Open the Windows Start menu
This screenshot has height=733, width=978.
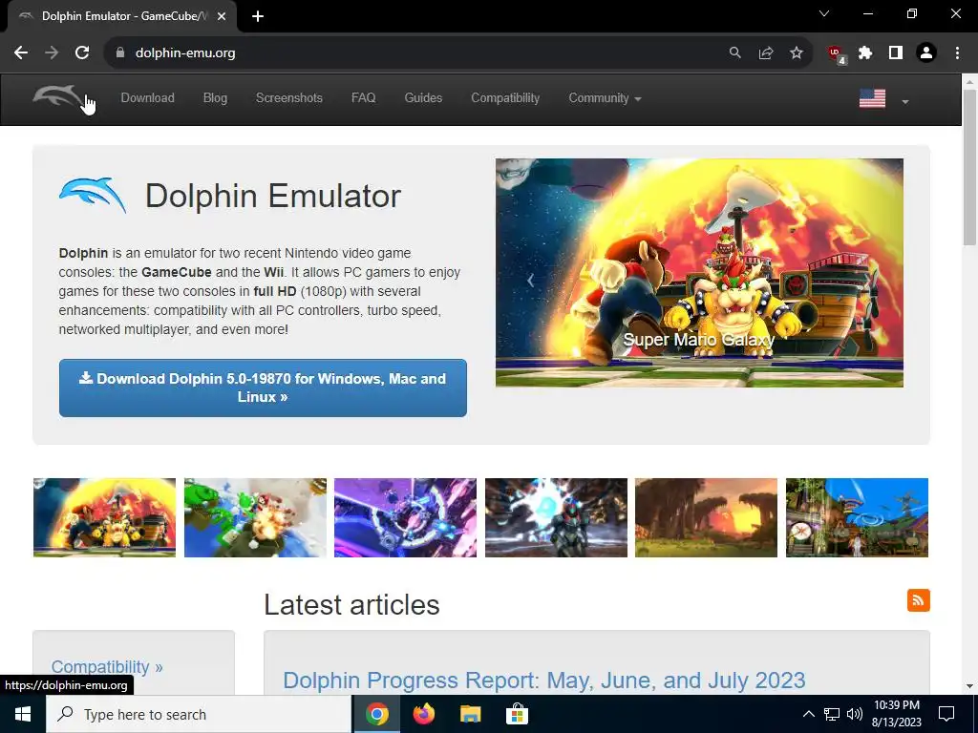point(23,714)
